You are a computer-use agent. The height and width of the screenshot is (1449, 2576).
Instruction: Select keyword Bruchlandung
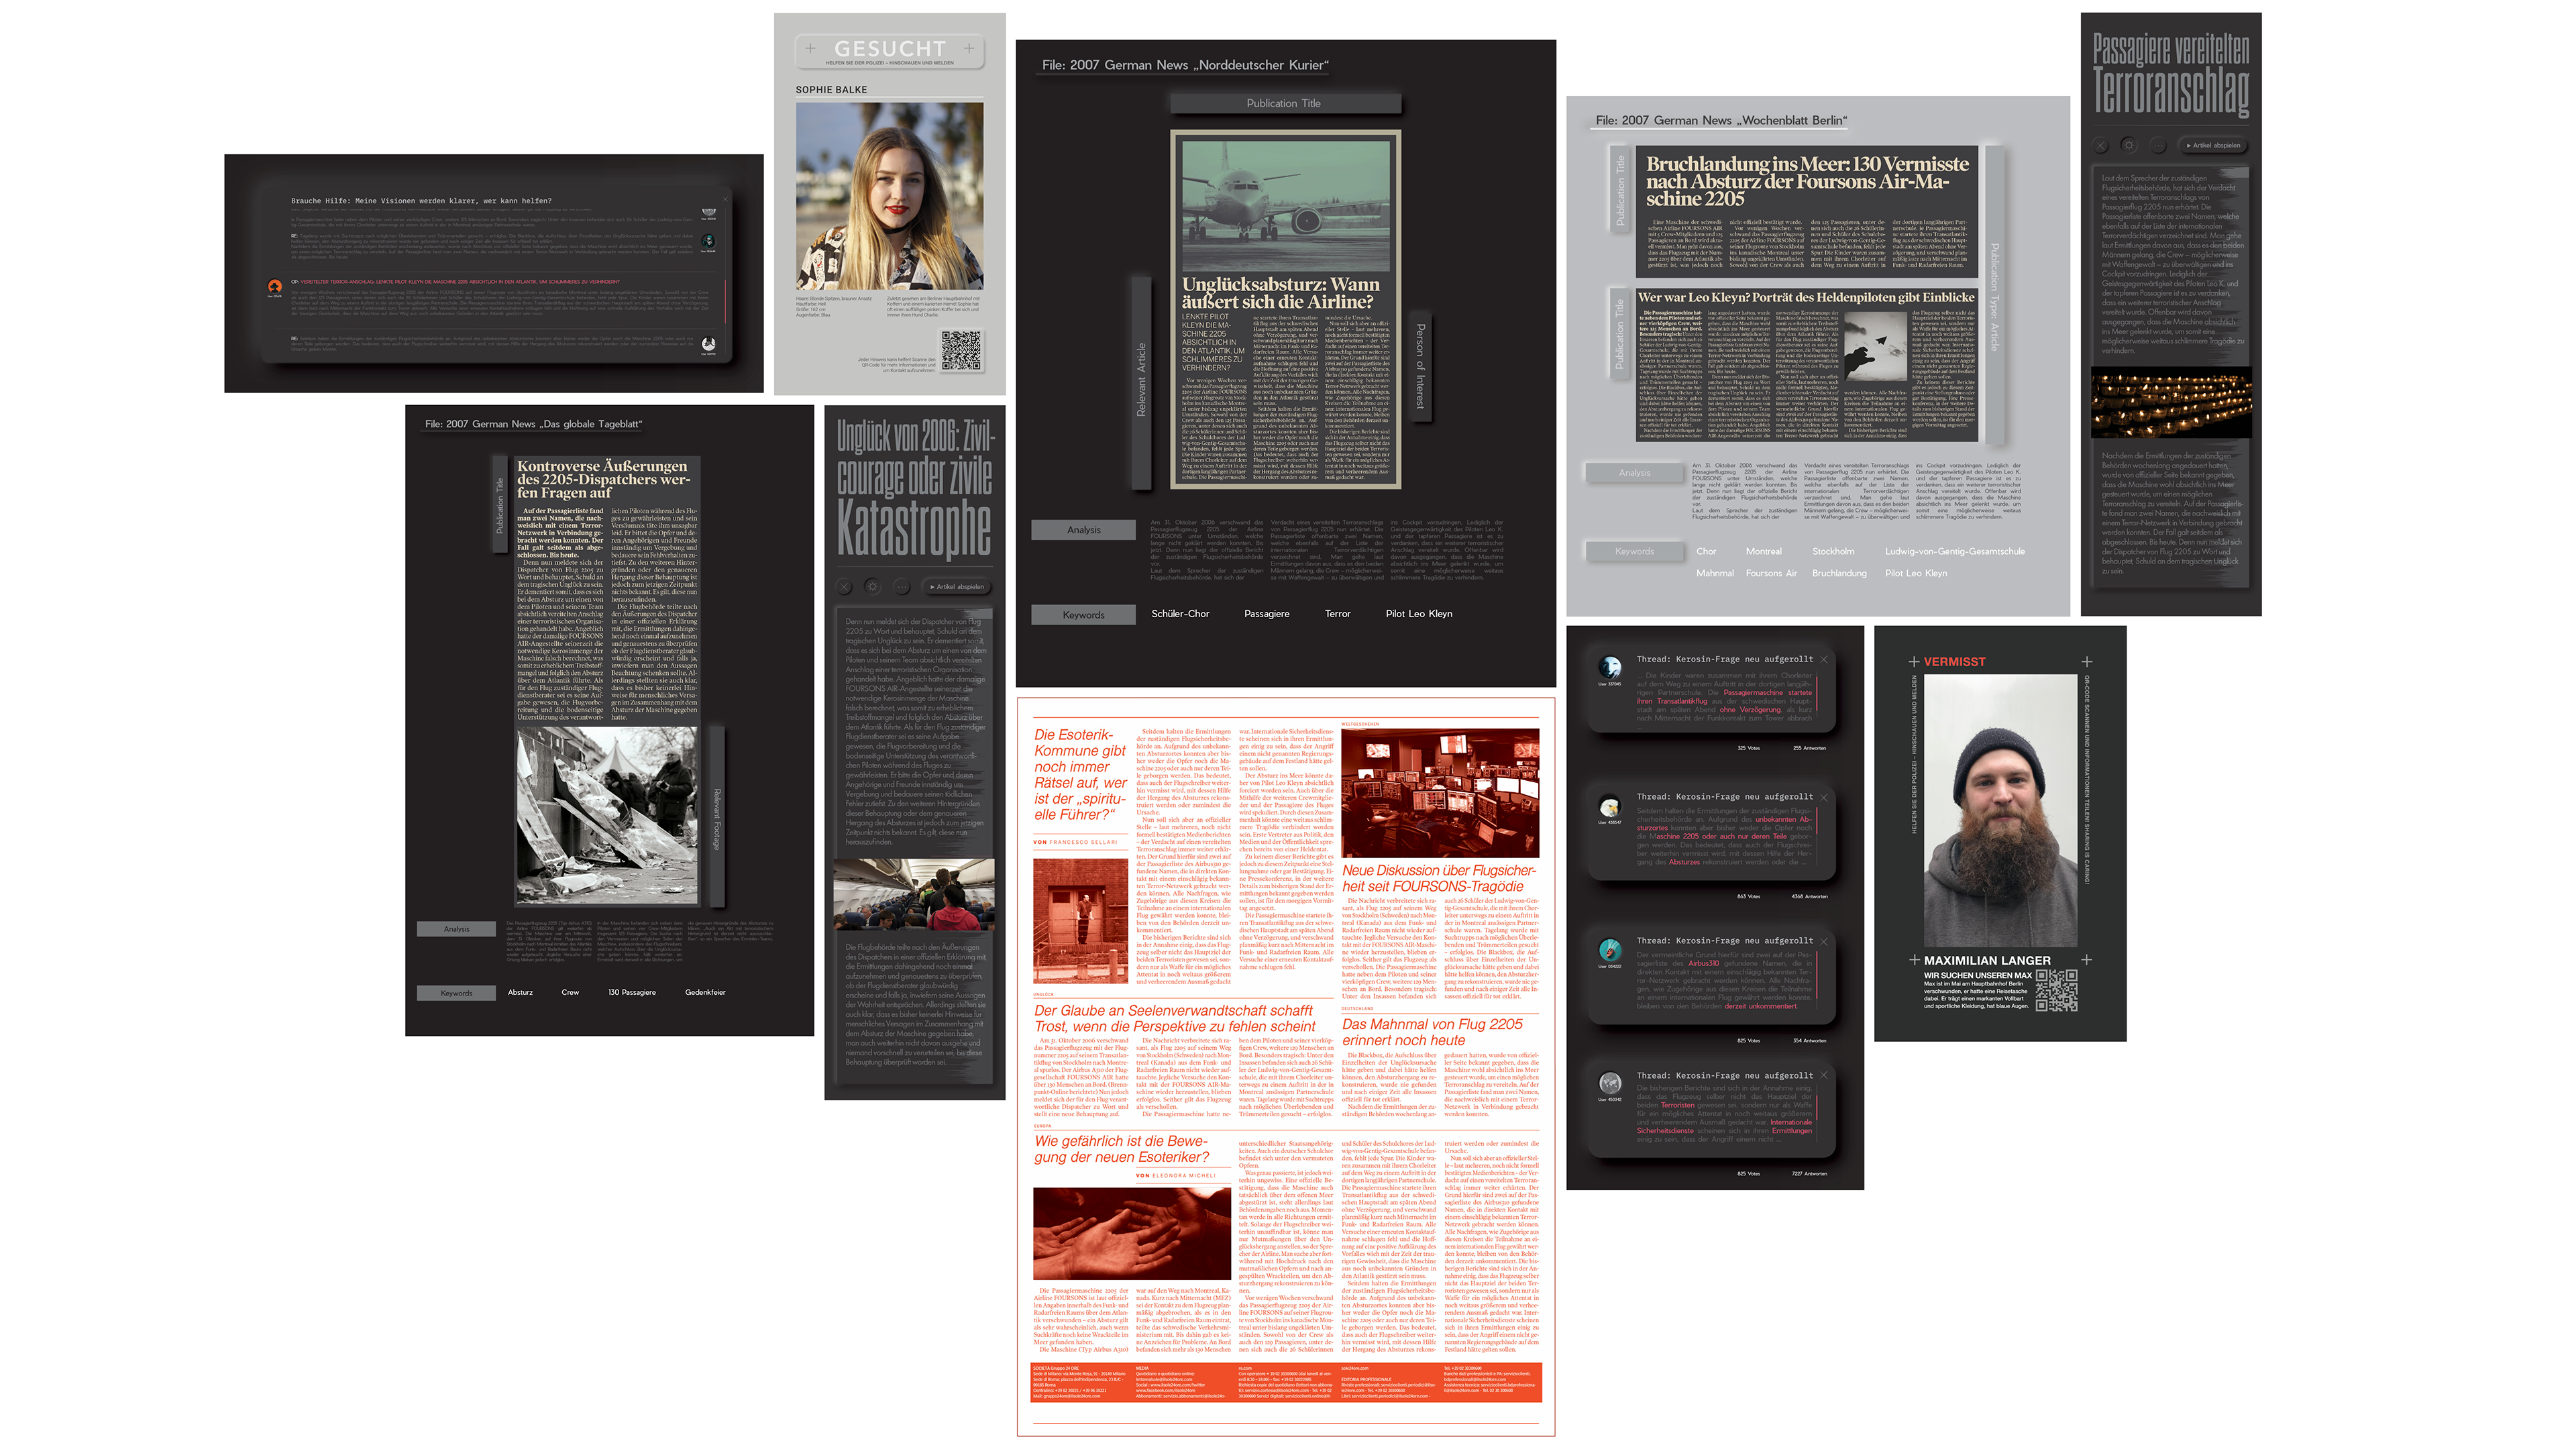1839,574
